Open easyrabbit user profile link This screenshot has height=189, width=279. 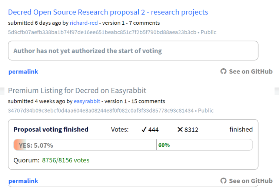(87, 101)
